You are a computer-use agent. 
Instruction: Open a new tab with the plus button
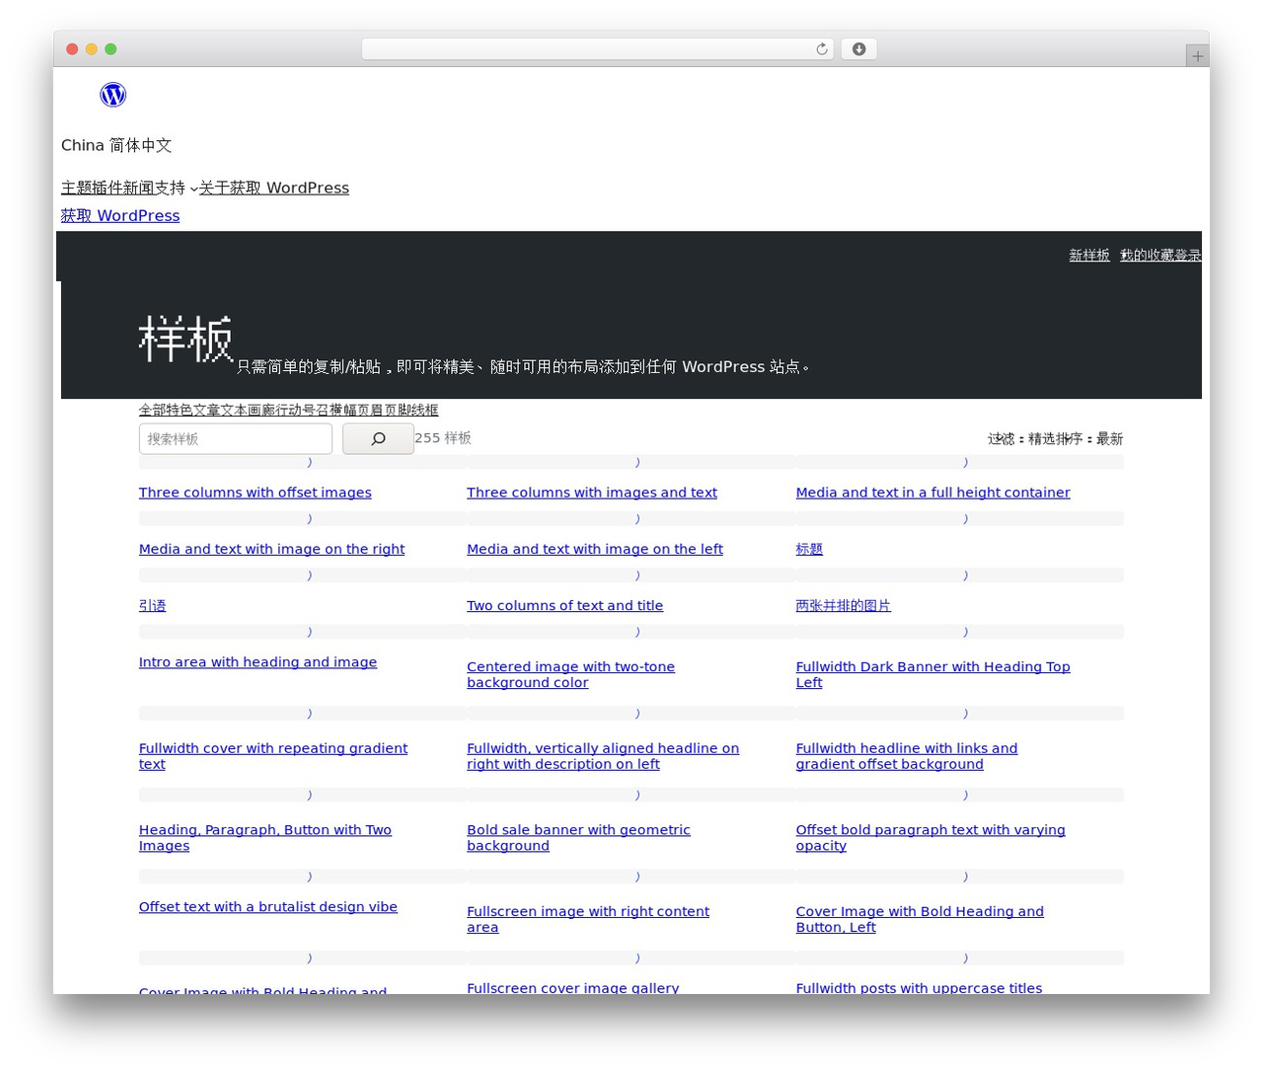(1197, 56)
